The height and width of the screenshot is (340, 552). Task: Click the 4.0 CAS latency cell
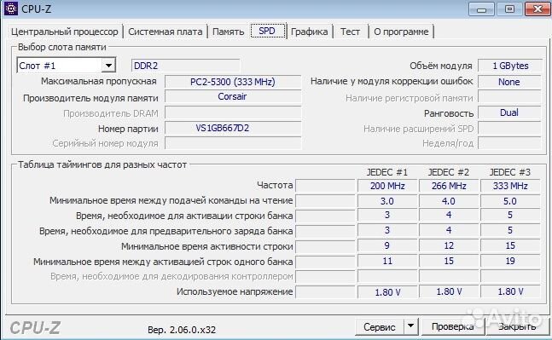click(x=449, y=201)
